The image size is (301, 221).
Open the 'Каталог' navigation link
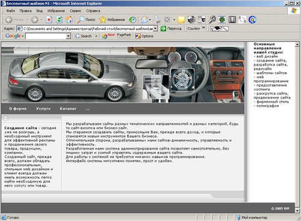pos(68,109)
